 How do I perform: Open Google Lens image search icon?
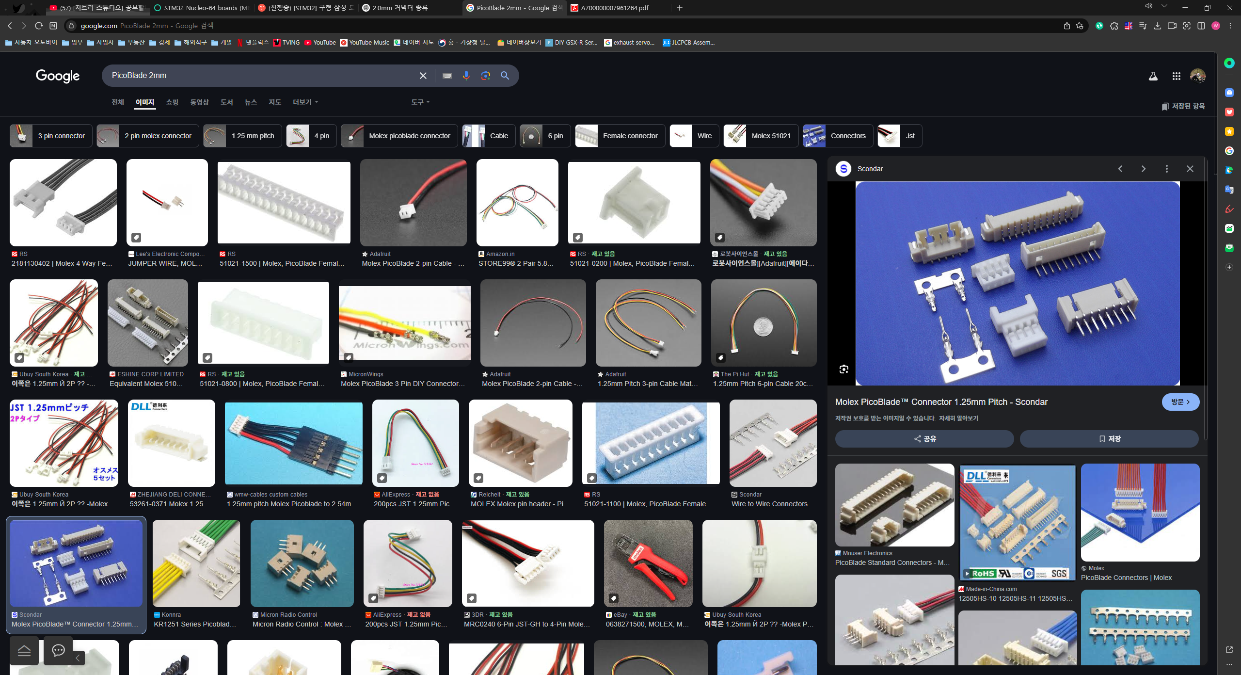coord(485,76)
